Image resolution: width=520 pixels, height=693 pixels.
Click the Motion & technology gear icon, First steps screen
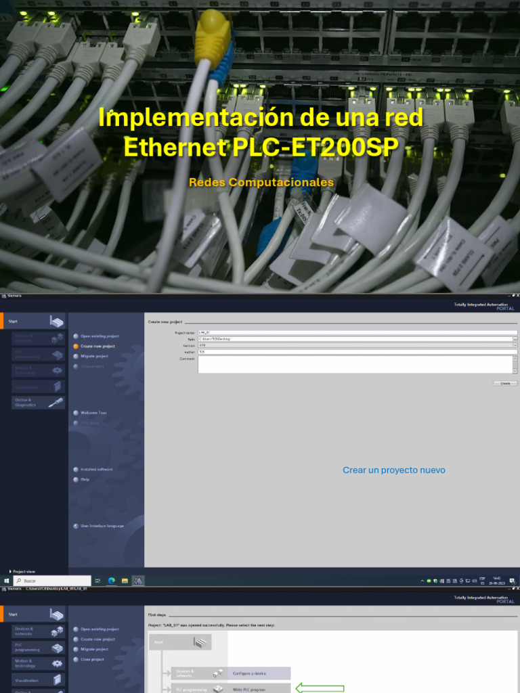57,664
